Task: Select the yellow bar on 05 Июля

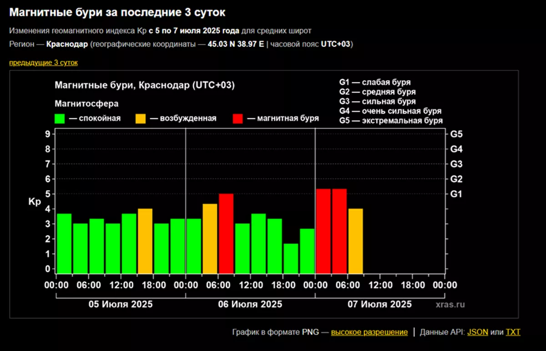Action: click(145, 241)
